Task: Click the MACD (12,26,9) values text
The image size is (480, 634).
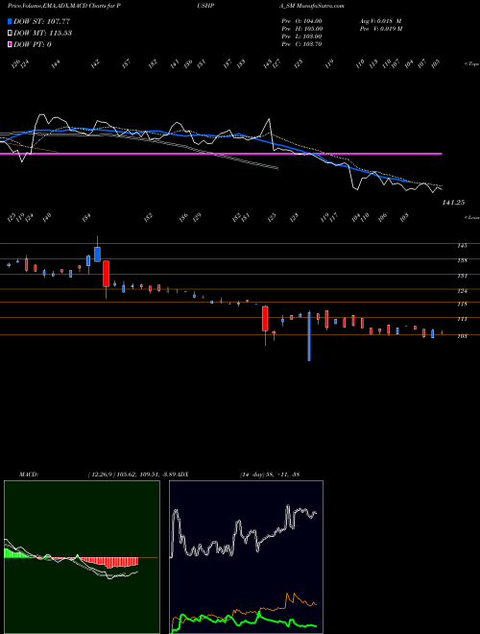Action: click(x=133, y=475)
